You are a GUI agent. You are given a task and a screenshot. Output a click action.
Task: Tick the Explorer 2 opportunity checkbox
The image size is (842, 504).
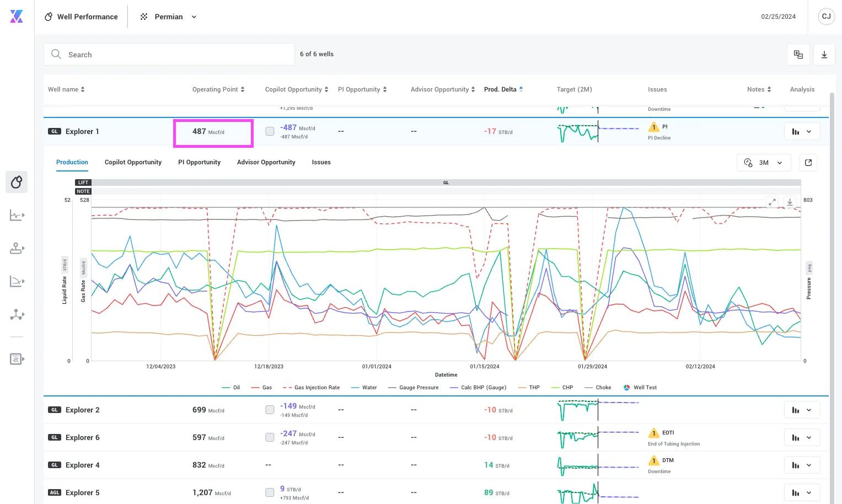[270, 410]
